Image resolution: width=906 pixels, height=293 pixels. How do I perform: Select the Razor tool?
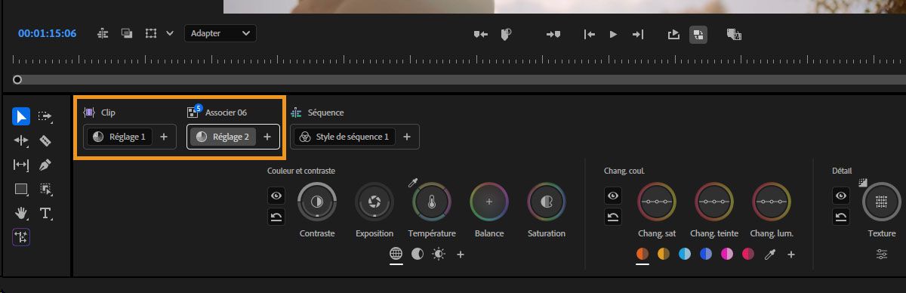45,140
